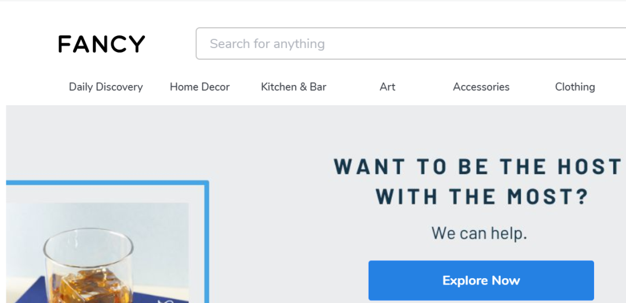Click the Explore Now button
Viewport: 626px width, 303px height.
(x=481, y=280)
